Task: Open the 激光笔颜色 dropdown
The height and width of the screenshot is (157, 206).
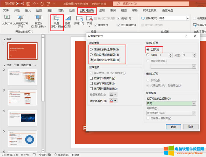Action: [x=115, y=101]
